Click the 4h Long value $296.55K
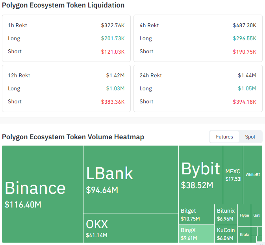The height and width of the screenshot is (245, 265). (x=245, y=38)
